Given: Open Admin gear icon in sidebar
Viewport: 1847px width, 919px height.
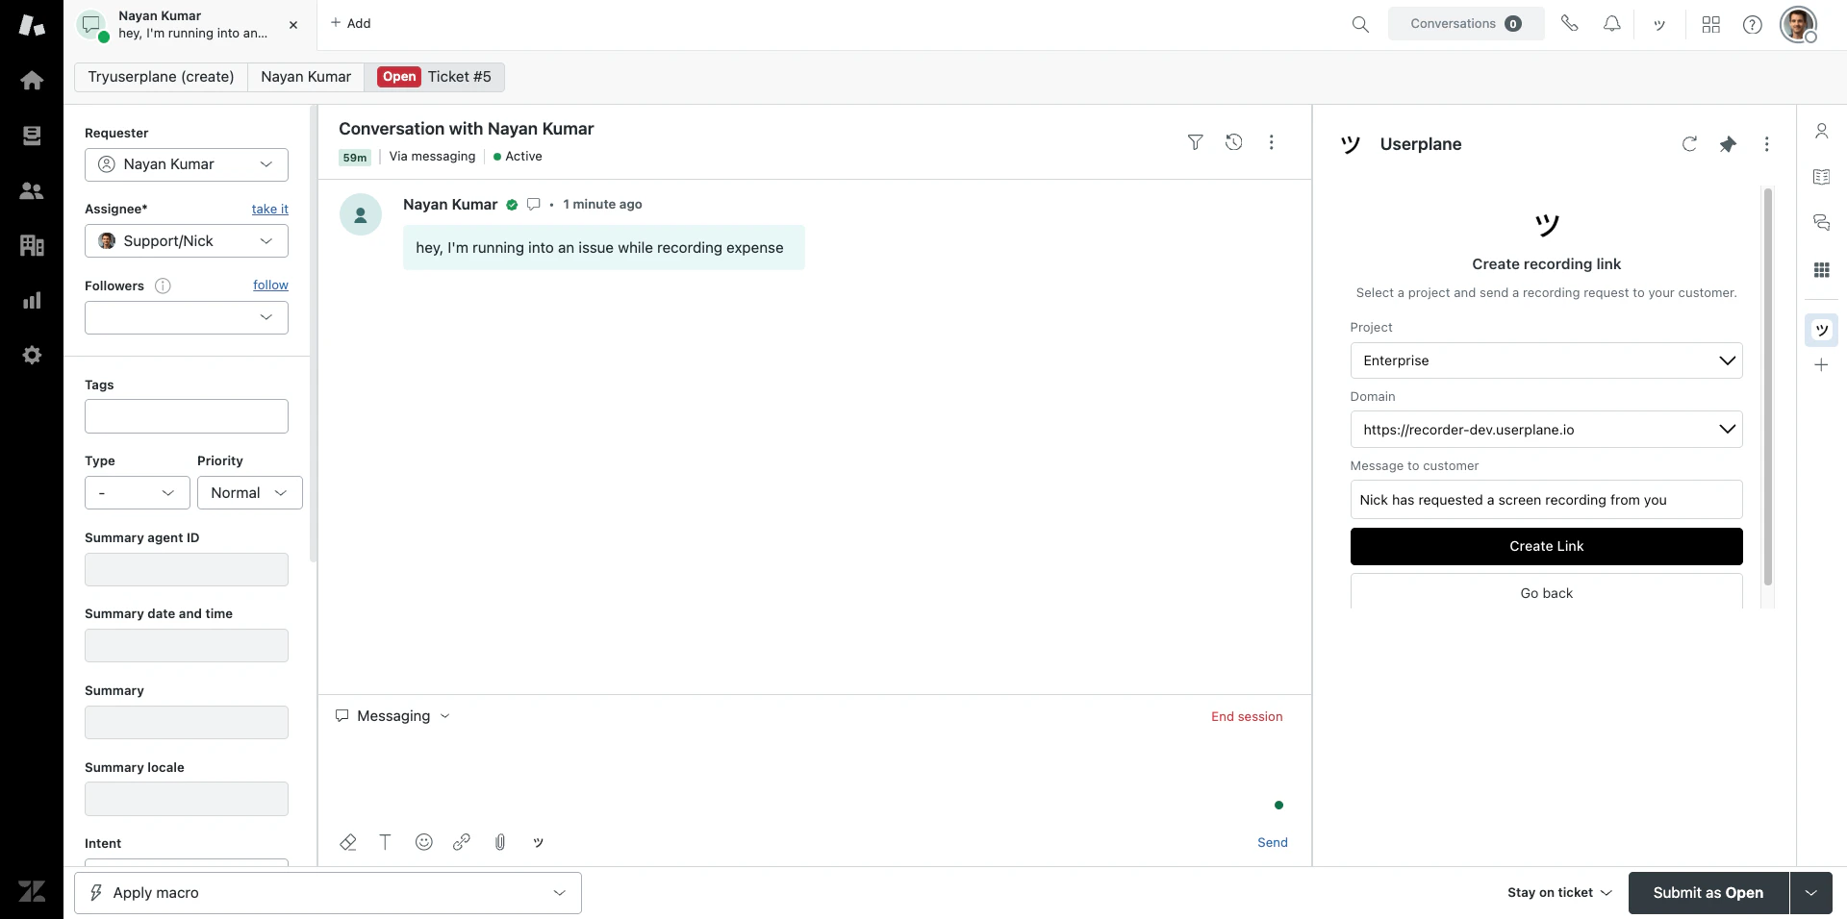Looking at the screenshot, I should click(x=32, y=355).
